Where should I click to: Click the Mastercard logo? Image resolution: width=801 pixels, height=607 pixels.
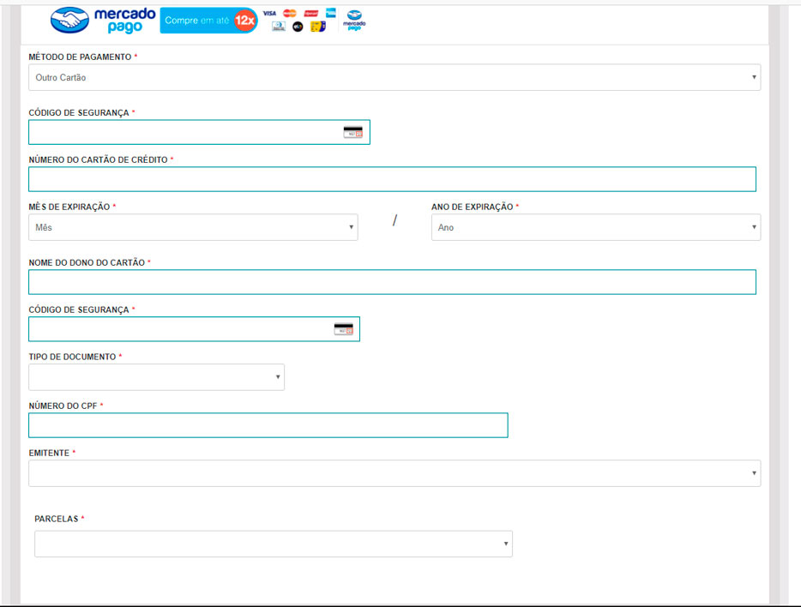click(290, 14)
